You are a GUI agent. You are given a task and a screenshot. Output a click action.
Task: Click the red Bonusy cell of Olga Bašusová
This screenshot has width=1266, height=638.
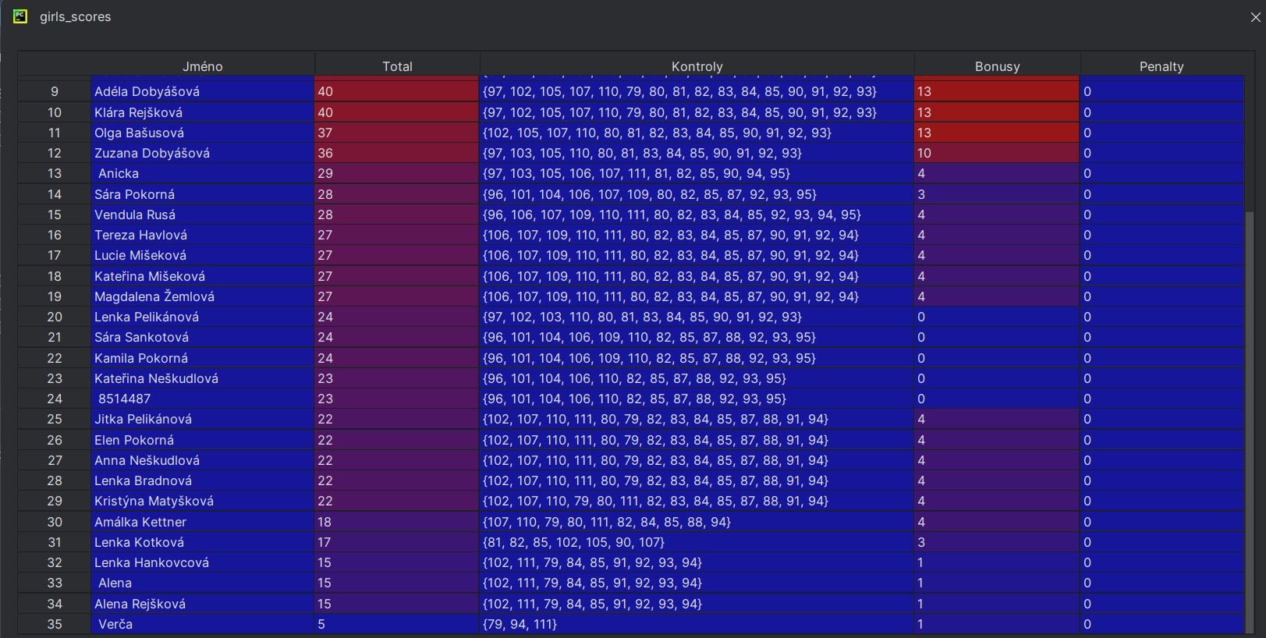point(997,133)
